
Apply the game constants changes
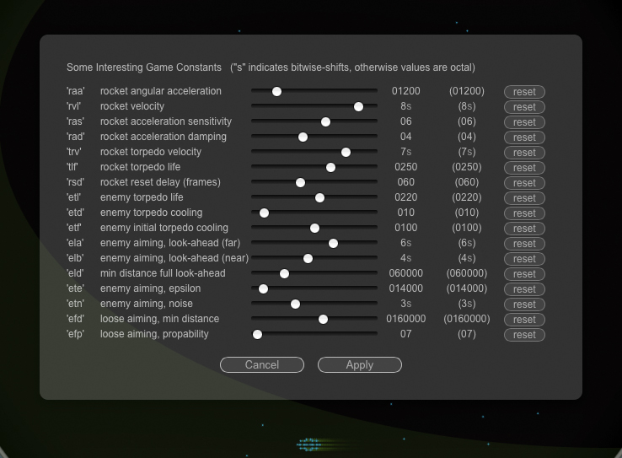[x=360, y=364]
